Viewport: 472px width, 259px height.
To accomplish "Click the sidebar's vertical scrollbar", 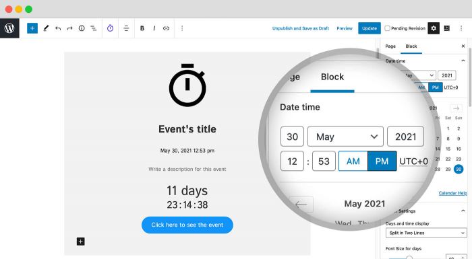I will click(x=470, y=77).
